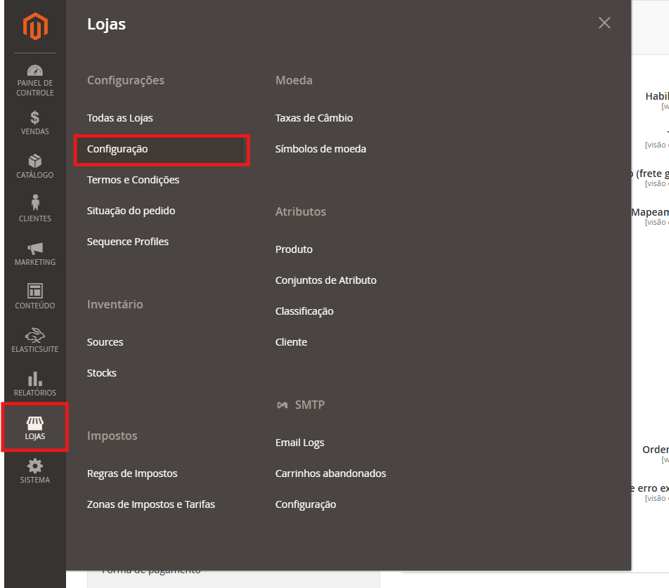Viewport: 669px width, 588px height.
Task: Open Zonas de Impostos e Tarifas
Action: click(150, 504)
